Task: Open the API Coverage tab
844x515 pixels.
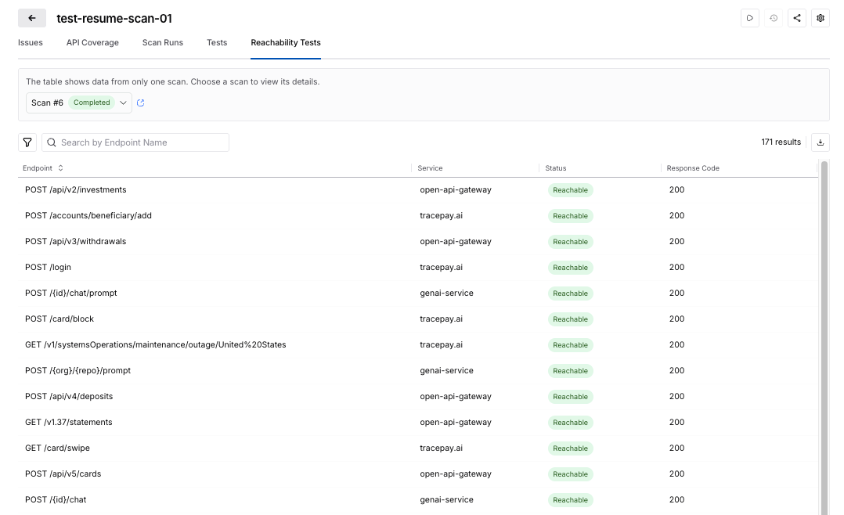Action: [92, 42]
